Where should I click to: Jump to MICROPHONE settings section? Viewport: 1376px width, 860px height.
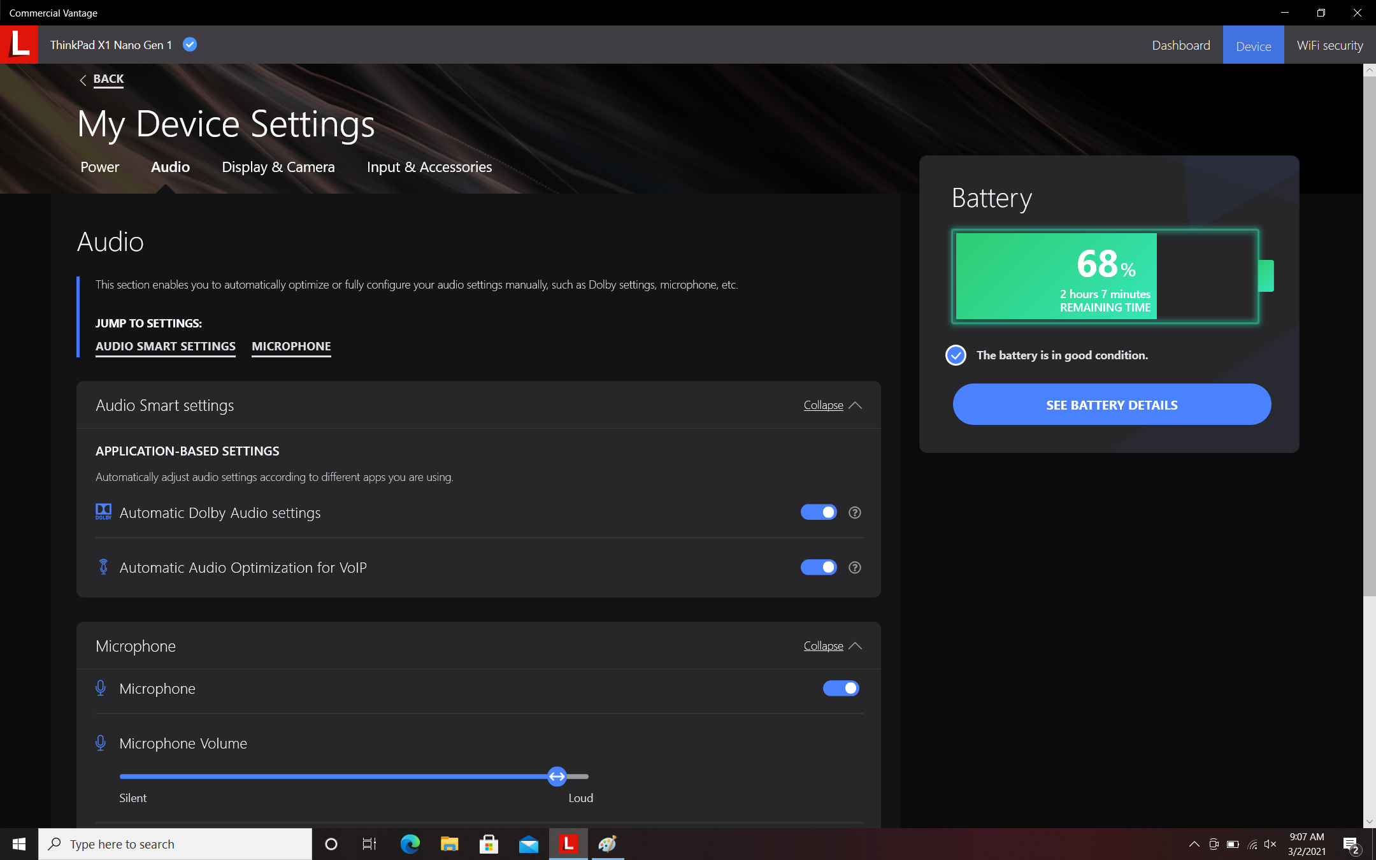pyautogui.click(x=290, y=346)
